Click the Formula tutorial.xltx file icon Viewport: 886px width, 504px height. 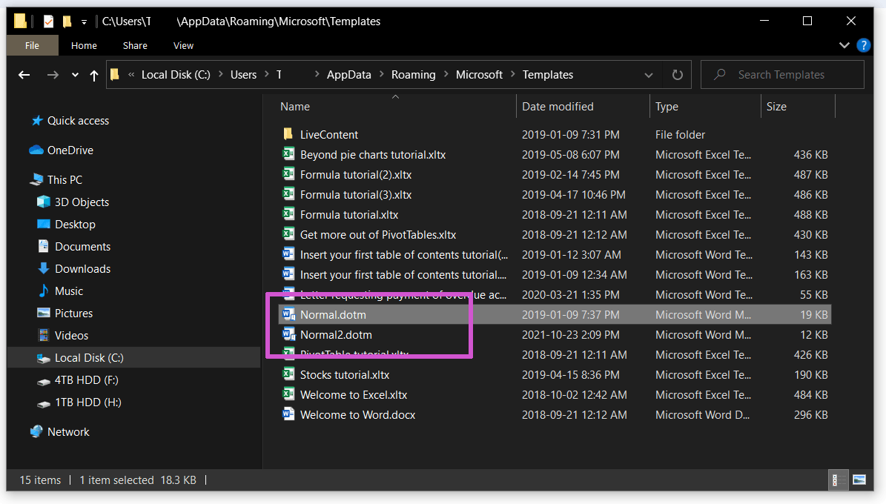(288, 214)
